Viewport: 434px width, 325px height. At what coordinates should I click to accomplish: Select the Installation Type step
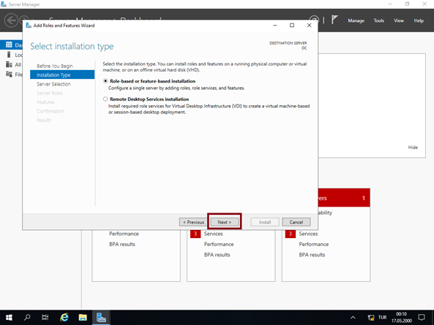(62, 74)
